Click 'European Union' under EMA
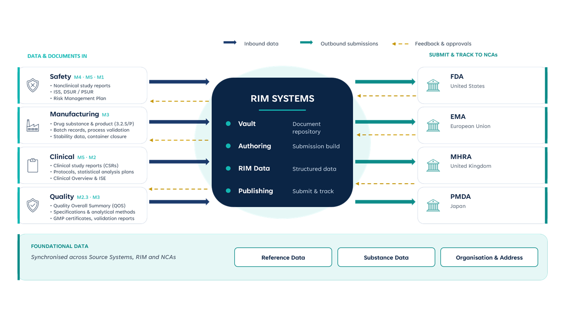This screenshot has width=565, height=318. [471, 126]
